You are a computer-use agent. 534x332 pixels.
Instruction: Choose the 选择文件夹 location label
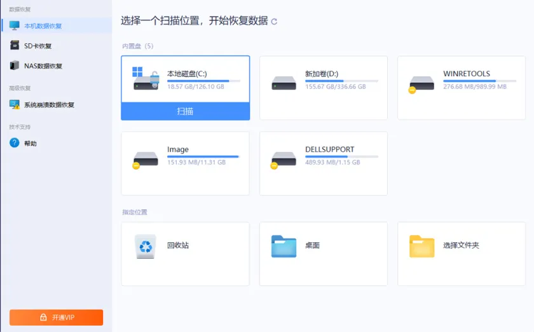[x=461, y=245]
